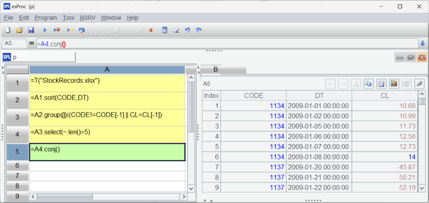Click row header 3 in the grid

point(18,117)
